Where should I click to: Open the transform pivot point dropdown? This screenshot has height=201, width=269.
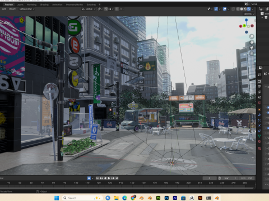click(100, 9)
